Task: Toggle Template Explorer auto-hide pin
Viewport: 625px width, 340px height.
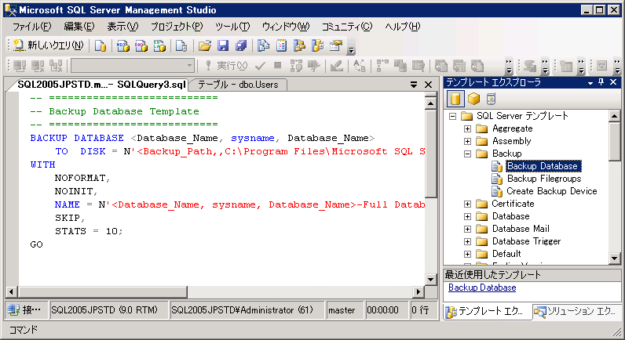Action: pyautogui.click(x=601, y=82)
